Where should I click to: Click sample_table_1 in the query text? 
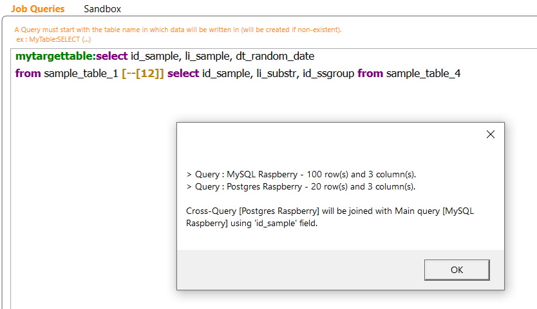[81, 73]
